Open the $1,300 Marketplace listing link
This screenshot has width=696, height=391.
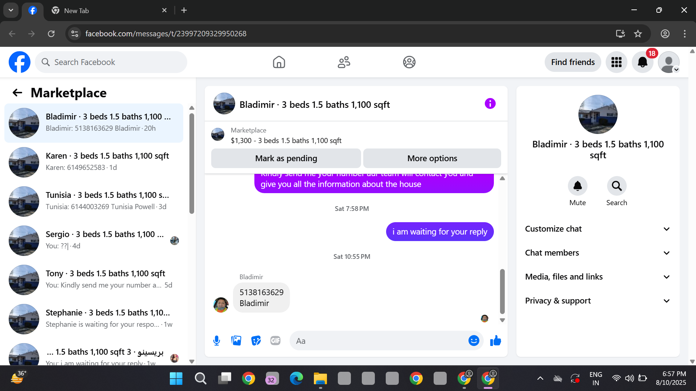point(286,140)
